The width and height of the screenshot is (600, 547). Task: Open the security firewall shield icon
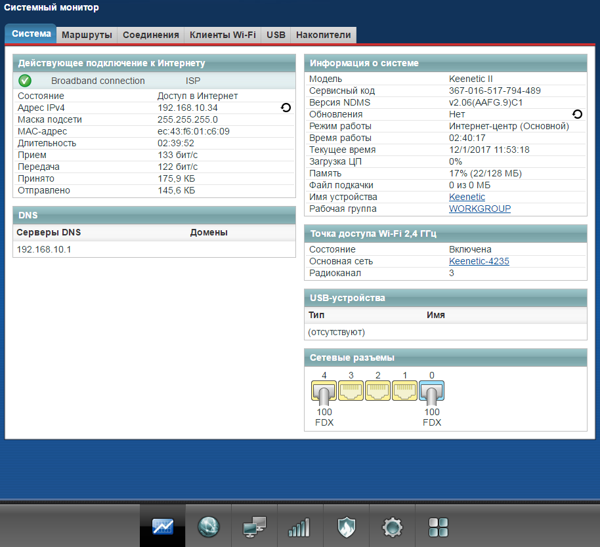point(346,526)
